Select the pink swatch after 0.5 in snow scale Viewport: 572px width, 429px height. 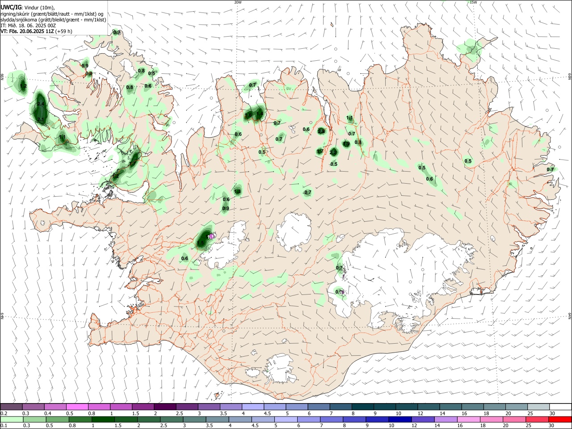click(x=77, y=407)
